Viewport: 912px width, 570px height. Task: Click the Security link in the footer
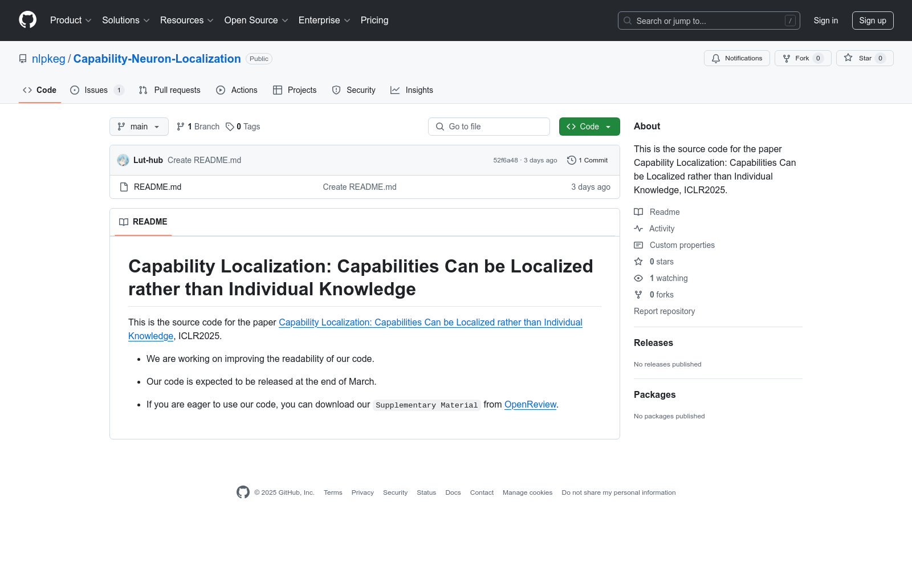395,492
